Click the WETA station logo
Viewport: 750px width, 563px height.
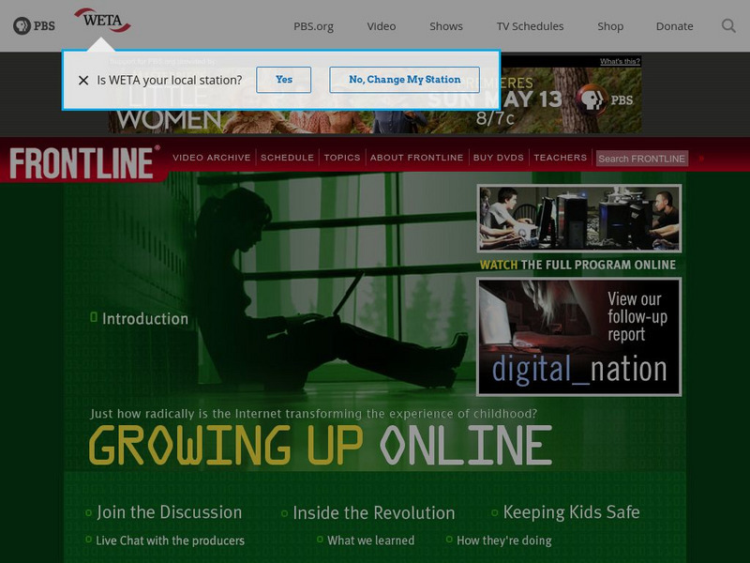pyautogui.click(x=102, y=21)
